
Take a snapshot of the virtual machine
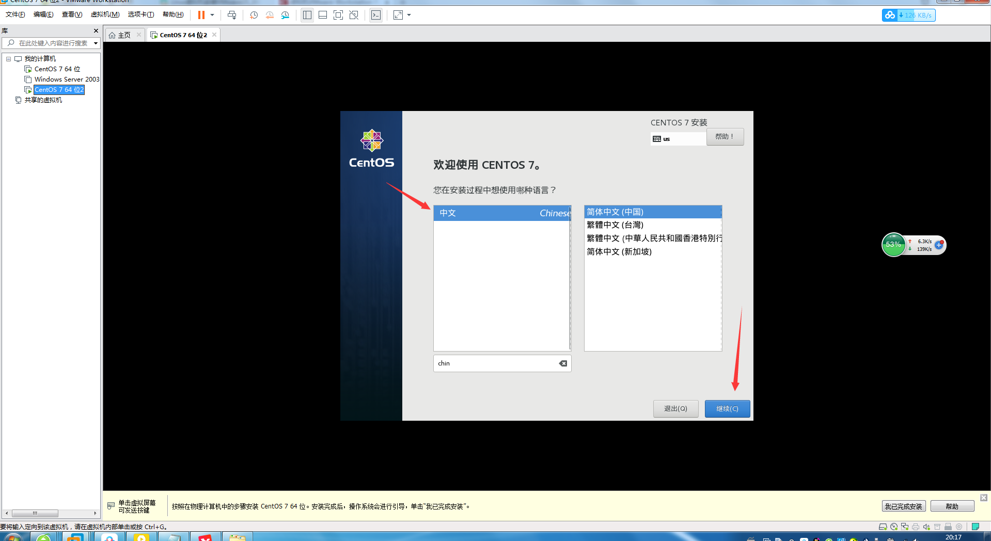254,15
